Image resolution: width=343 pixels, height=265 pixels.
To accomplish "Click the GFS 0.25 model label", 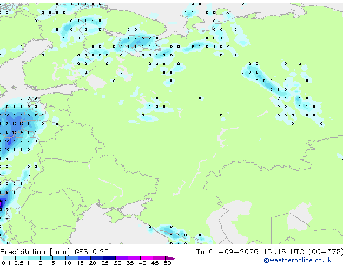I will [91, 252].
